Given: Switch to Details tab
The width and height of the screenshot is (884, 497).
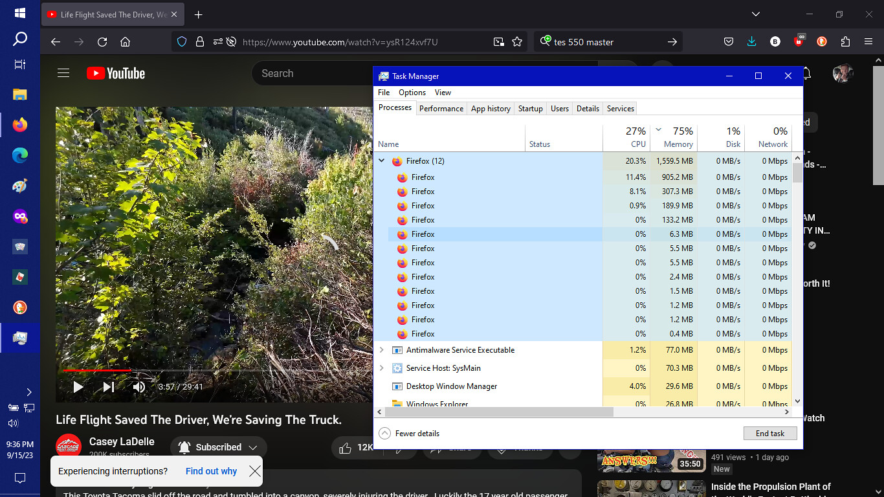Looking at the screenshot, I should [588, 109].
